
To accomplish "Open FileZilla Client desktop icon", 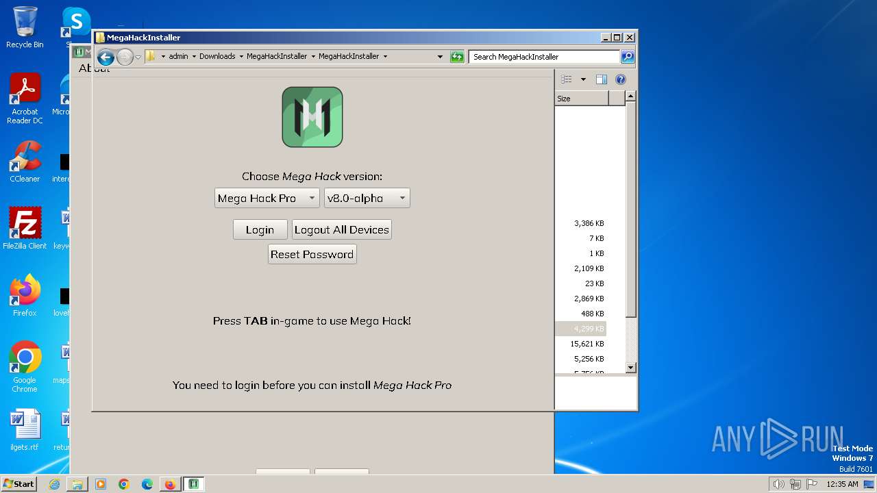I will point(25,229).
